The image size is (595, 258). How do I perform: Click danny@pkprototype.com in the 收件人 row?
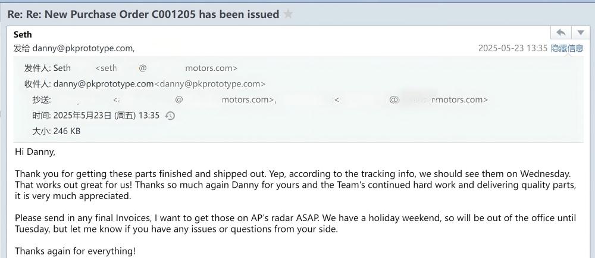(104, 84)
